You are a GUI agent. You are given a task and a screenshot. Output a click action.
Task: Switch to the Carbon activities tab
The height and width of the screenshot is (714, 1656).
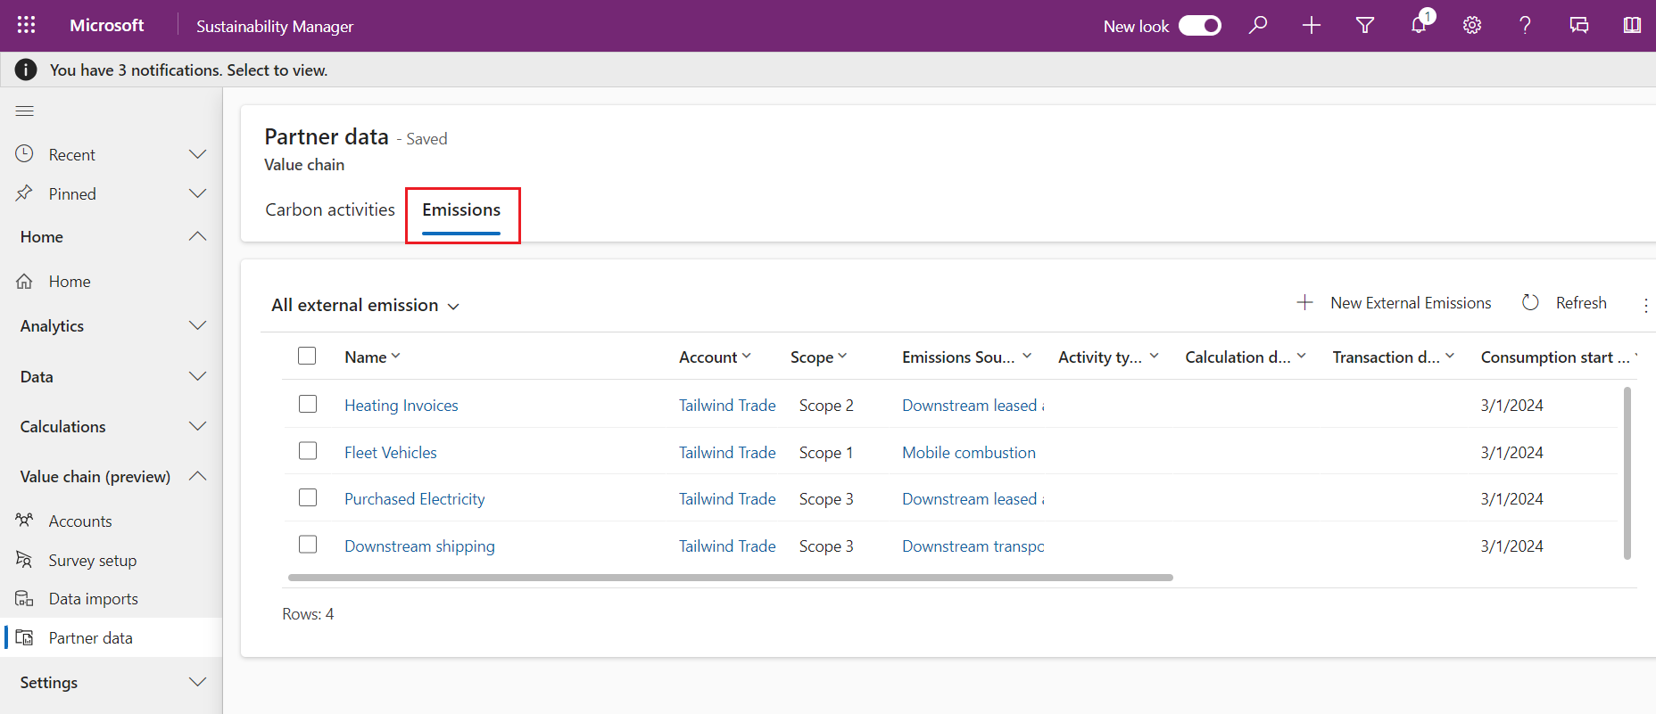[x=330, y=209]
